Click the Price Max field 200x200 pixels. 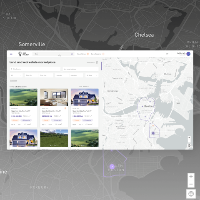click(46, 75)
